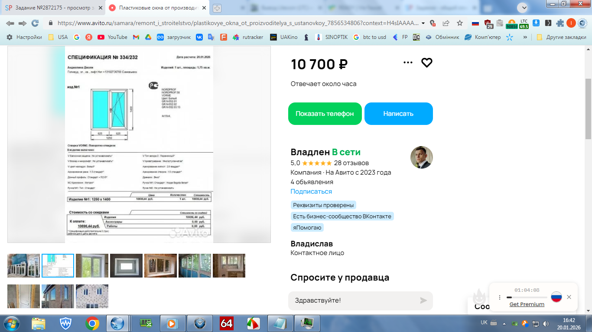Open the Yandex bookmark icon

(x=88, y=37)
